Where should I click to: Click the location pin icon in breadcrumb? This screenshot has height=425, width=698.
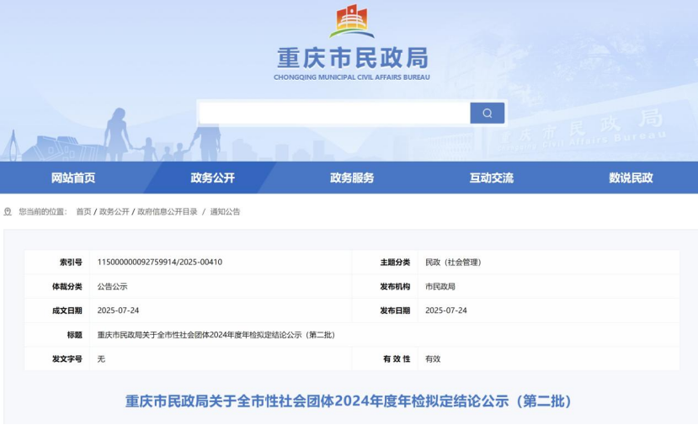(x=8, y=212)
